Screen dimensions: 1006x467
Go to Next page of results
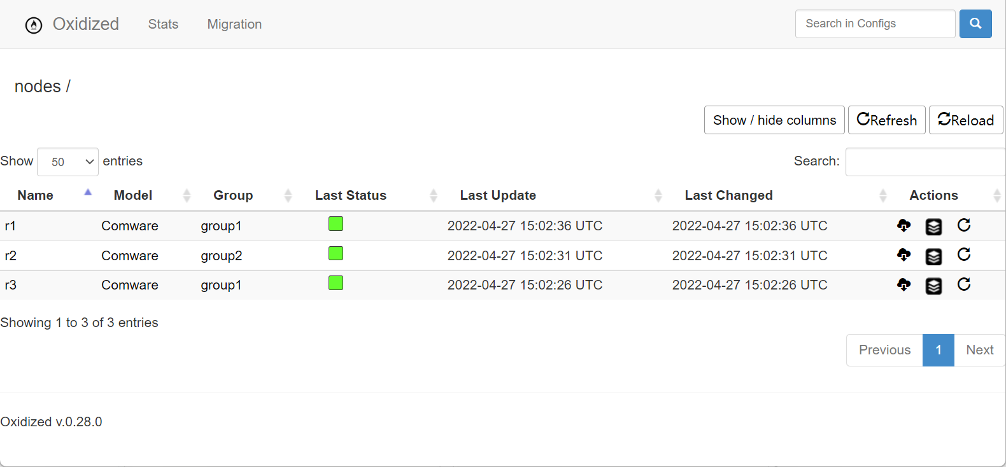pos(979,350)
